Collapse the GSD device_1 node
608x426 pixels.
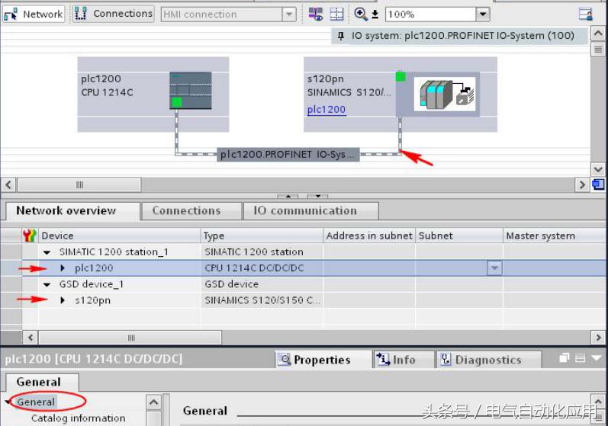tap(47, 285)
